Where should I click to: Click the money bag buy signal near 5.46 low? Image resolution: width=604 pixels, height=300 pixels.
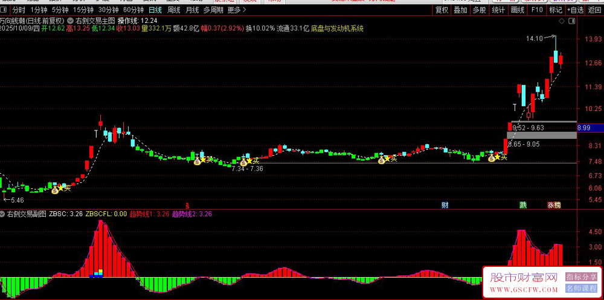tap(56, 190)
